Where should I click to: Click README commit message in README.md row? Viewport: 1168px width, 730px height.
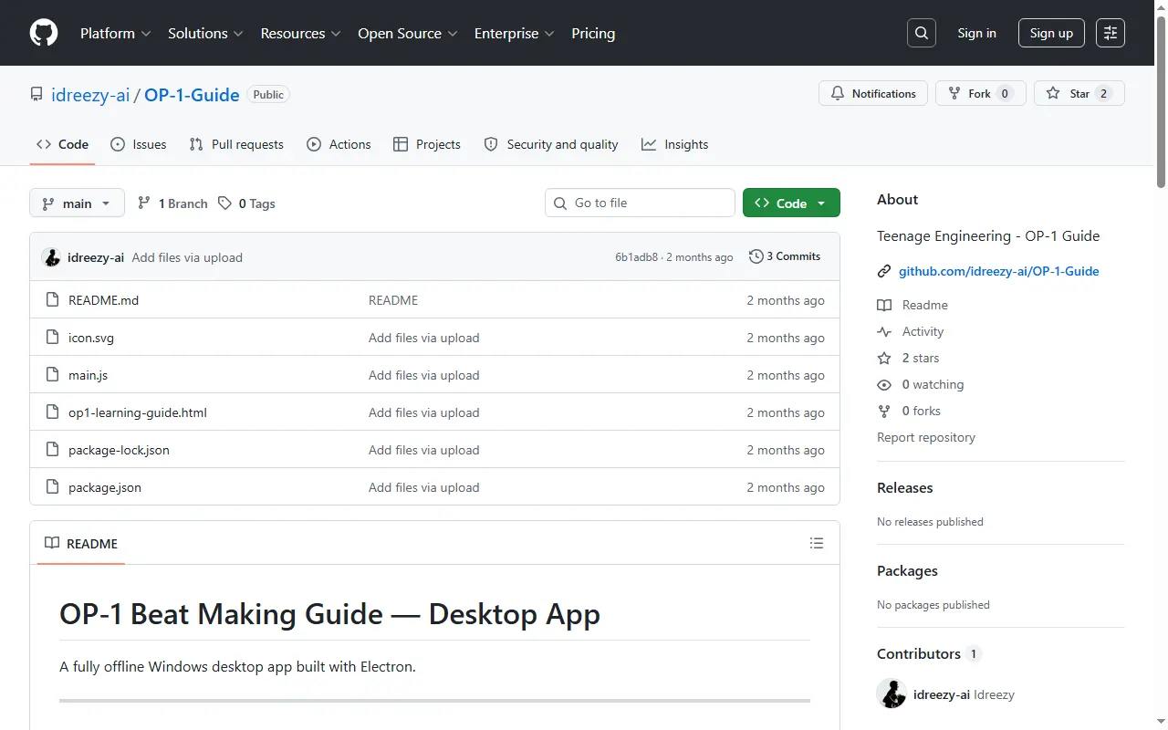tap(393, 300)
